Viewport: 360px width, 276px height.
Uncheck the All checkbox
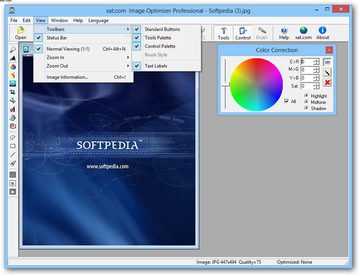(x=287, y=101)
